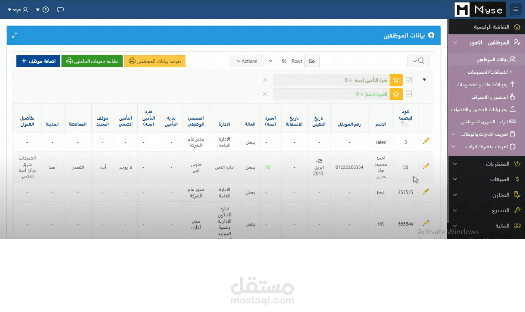Select the 665544 code cell
525x312 pixels.
pyautogui.click(x=405, y=224)
